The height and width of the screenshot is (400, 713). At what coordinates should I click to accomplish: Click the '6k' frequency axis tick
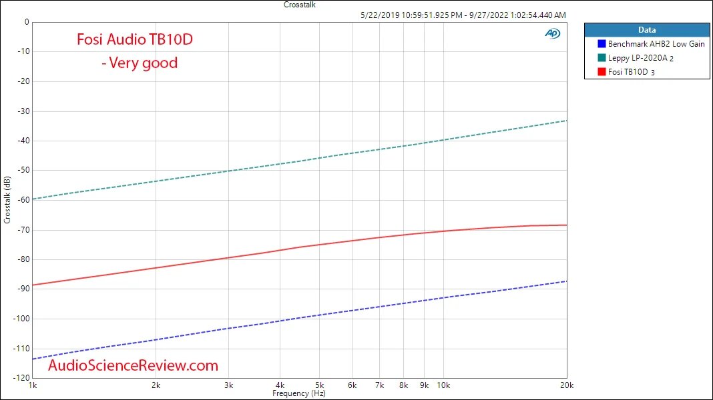pyautogui.click(x=352, y=385)
